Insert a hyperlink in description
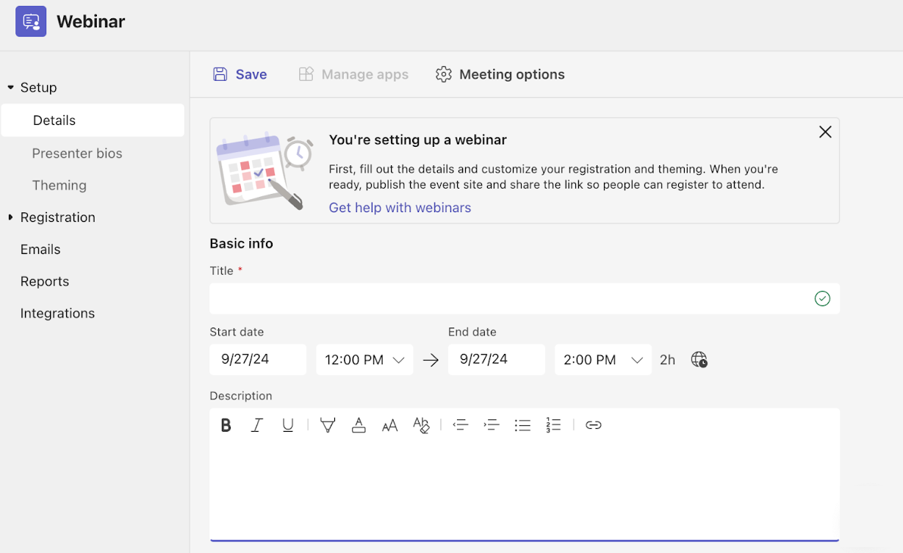The height and width of the screenshot is (553, 903). pyautogui.click(x=594, y=425)
